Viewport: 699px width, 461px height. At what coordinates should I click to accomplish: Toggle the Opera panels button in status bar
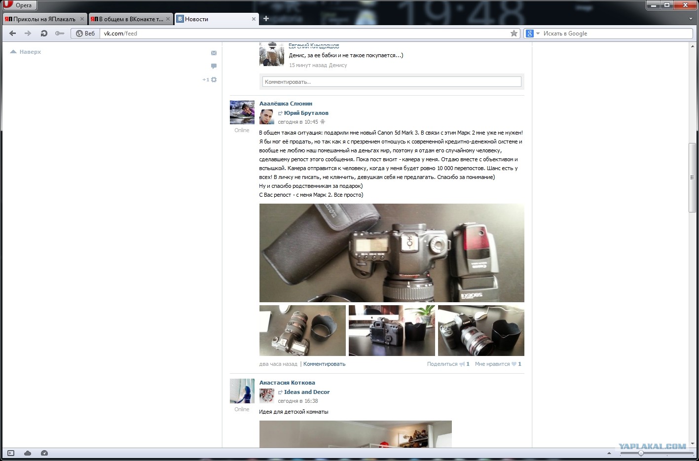(11, 453)
